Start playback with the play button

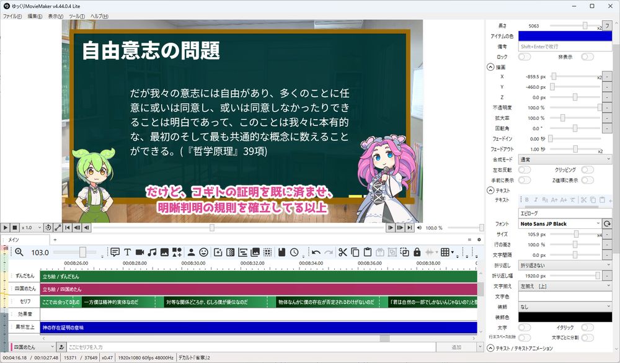(5, 228)
